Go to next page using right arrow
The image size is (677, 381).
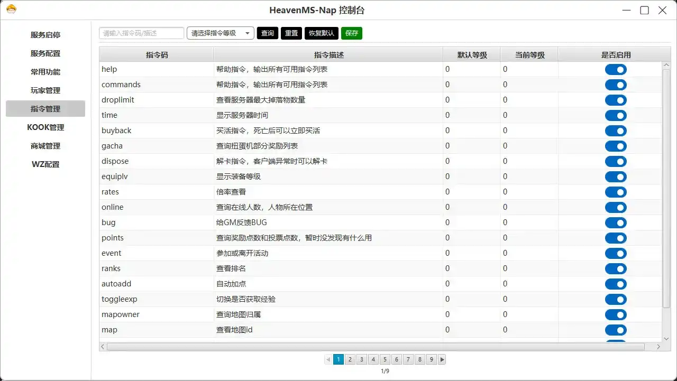(442, 359)
